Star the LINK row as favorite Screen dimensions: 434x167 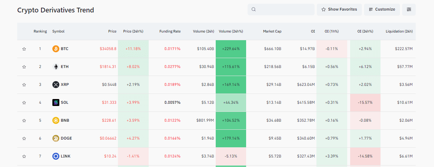tap(24, 156)
